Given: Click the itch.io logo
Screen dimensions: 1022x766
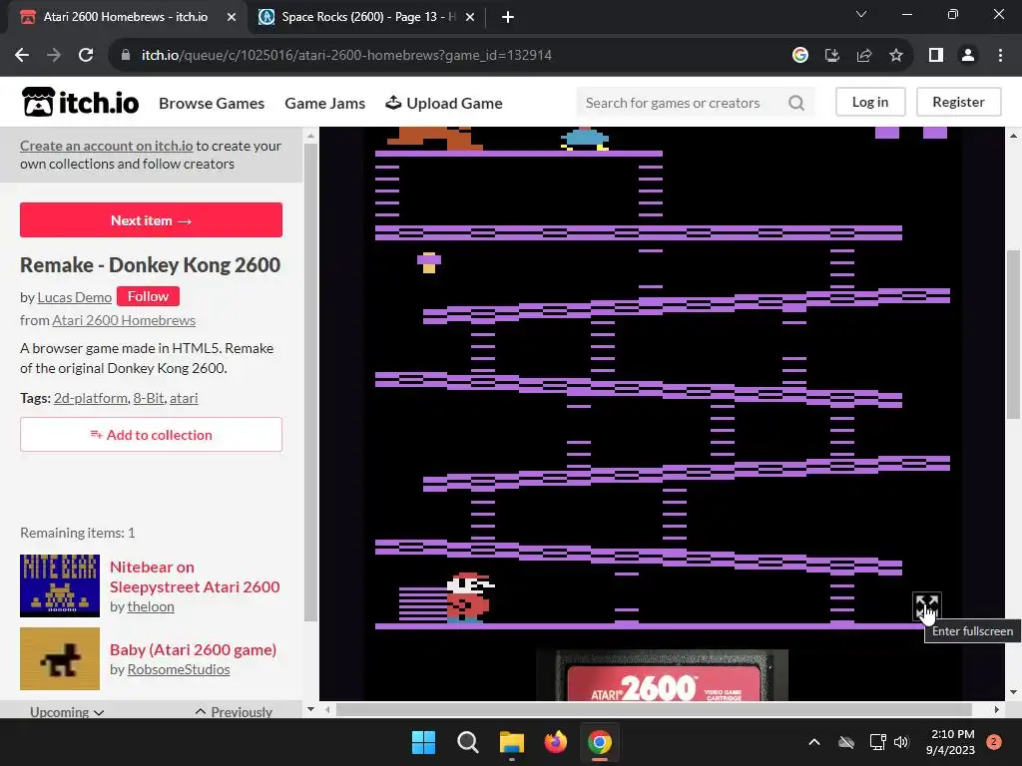Looking at the screenshot, I should [80, 103].
